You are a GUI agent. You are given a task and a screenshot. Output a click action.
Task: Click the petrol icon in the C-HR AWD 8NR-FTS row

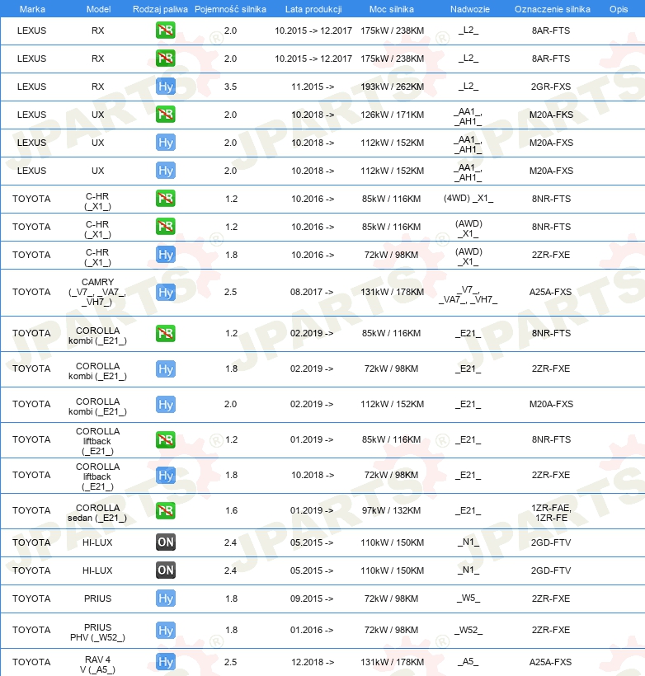(166, 227)
